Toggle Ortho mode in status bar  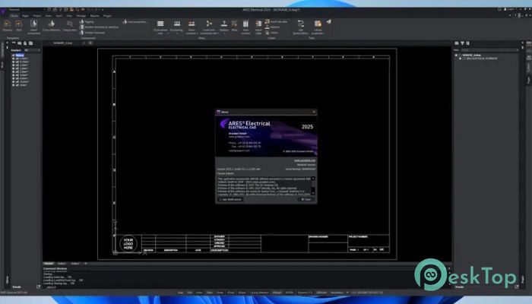pyautogui.click(x=199, y=293)
